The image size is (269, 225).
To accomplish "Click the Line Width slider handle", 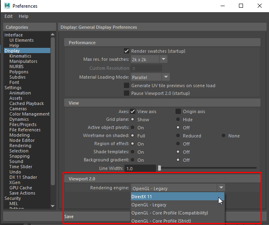I will pos(159,168).
